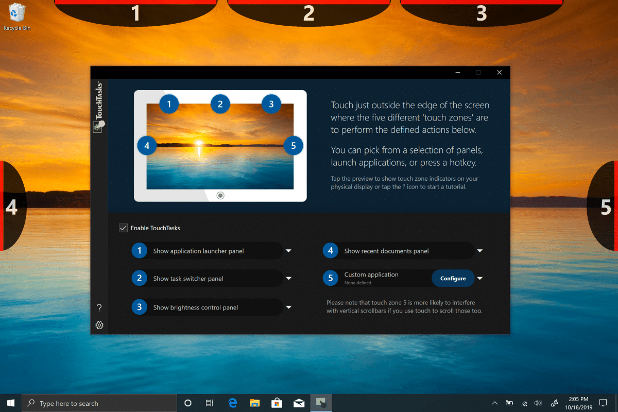The width and height of the screenshot is (618, 412).
Task: Launch Microsoft Edge from the taskbar
Action: 232,403
